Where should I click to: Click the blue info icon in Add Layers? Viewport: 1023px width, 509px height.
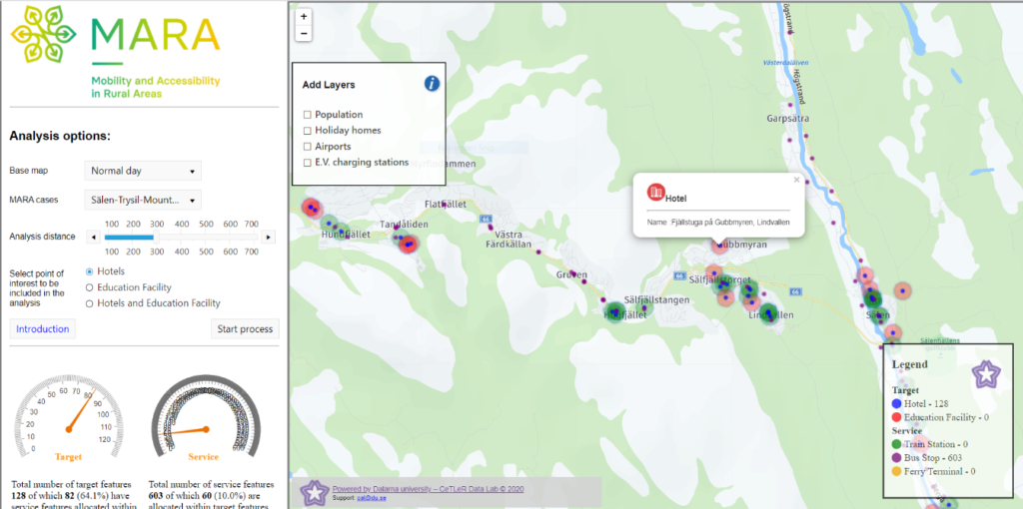coord(432,84)
